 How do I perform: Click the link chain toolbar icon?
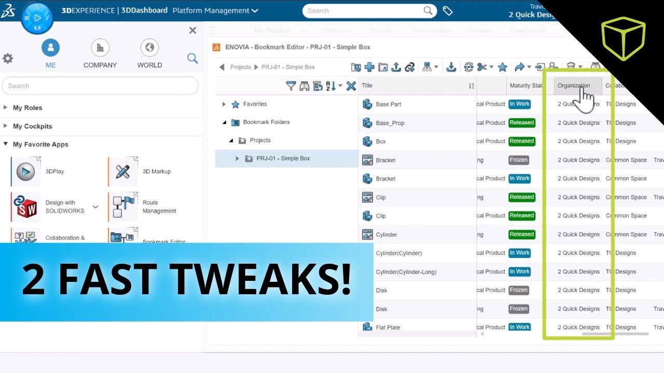coord(410,67)
